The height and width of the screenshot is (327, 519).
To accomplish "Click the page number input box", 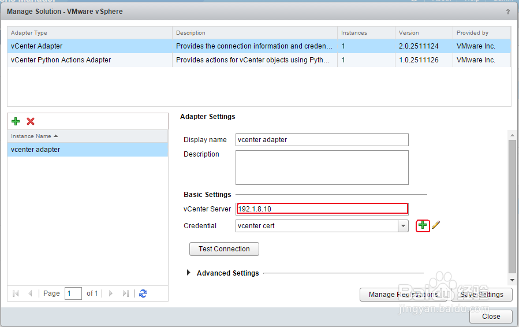I will [73, 293].
